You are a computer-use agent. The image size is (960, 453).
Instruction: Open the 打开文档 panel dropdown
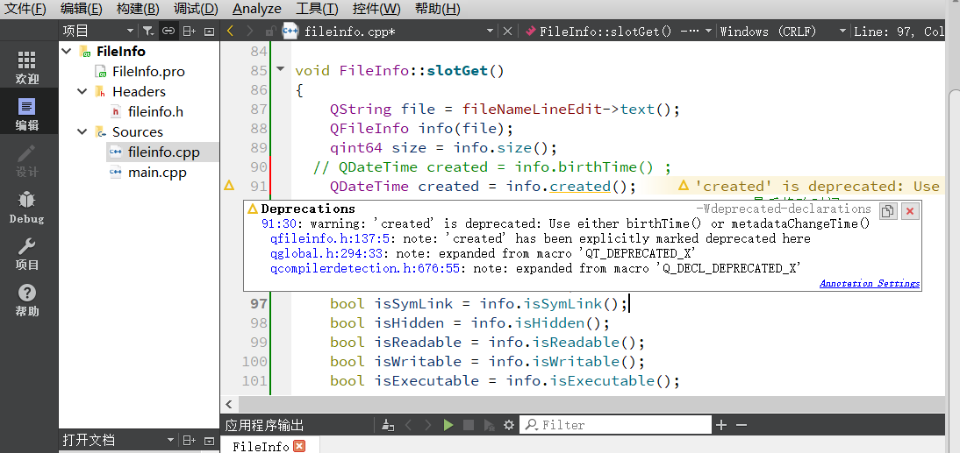click(170, 440)
